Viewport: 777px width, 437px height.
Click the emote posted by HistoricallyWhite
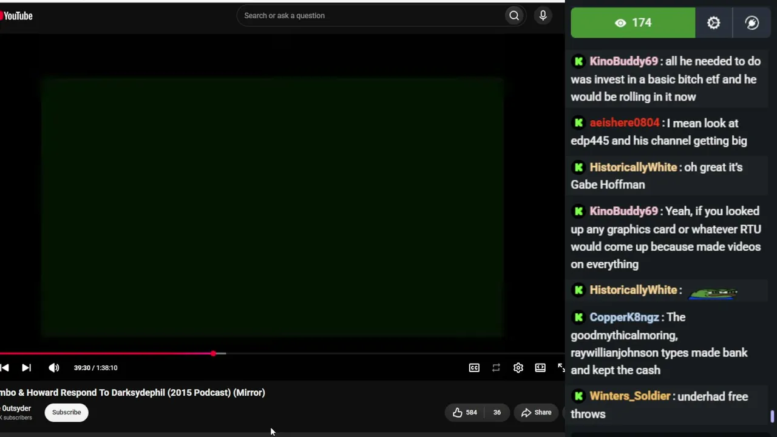pos(713,293)
